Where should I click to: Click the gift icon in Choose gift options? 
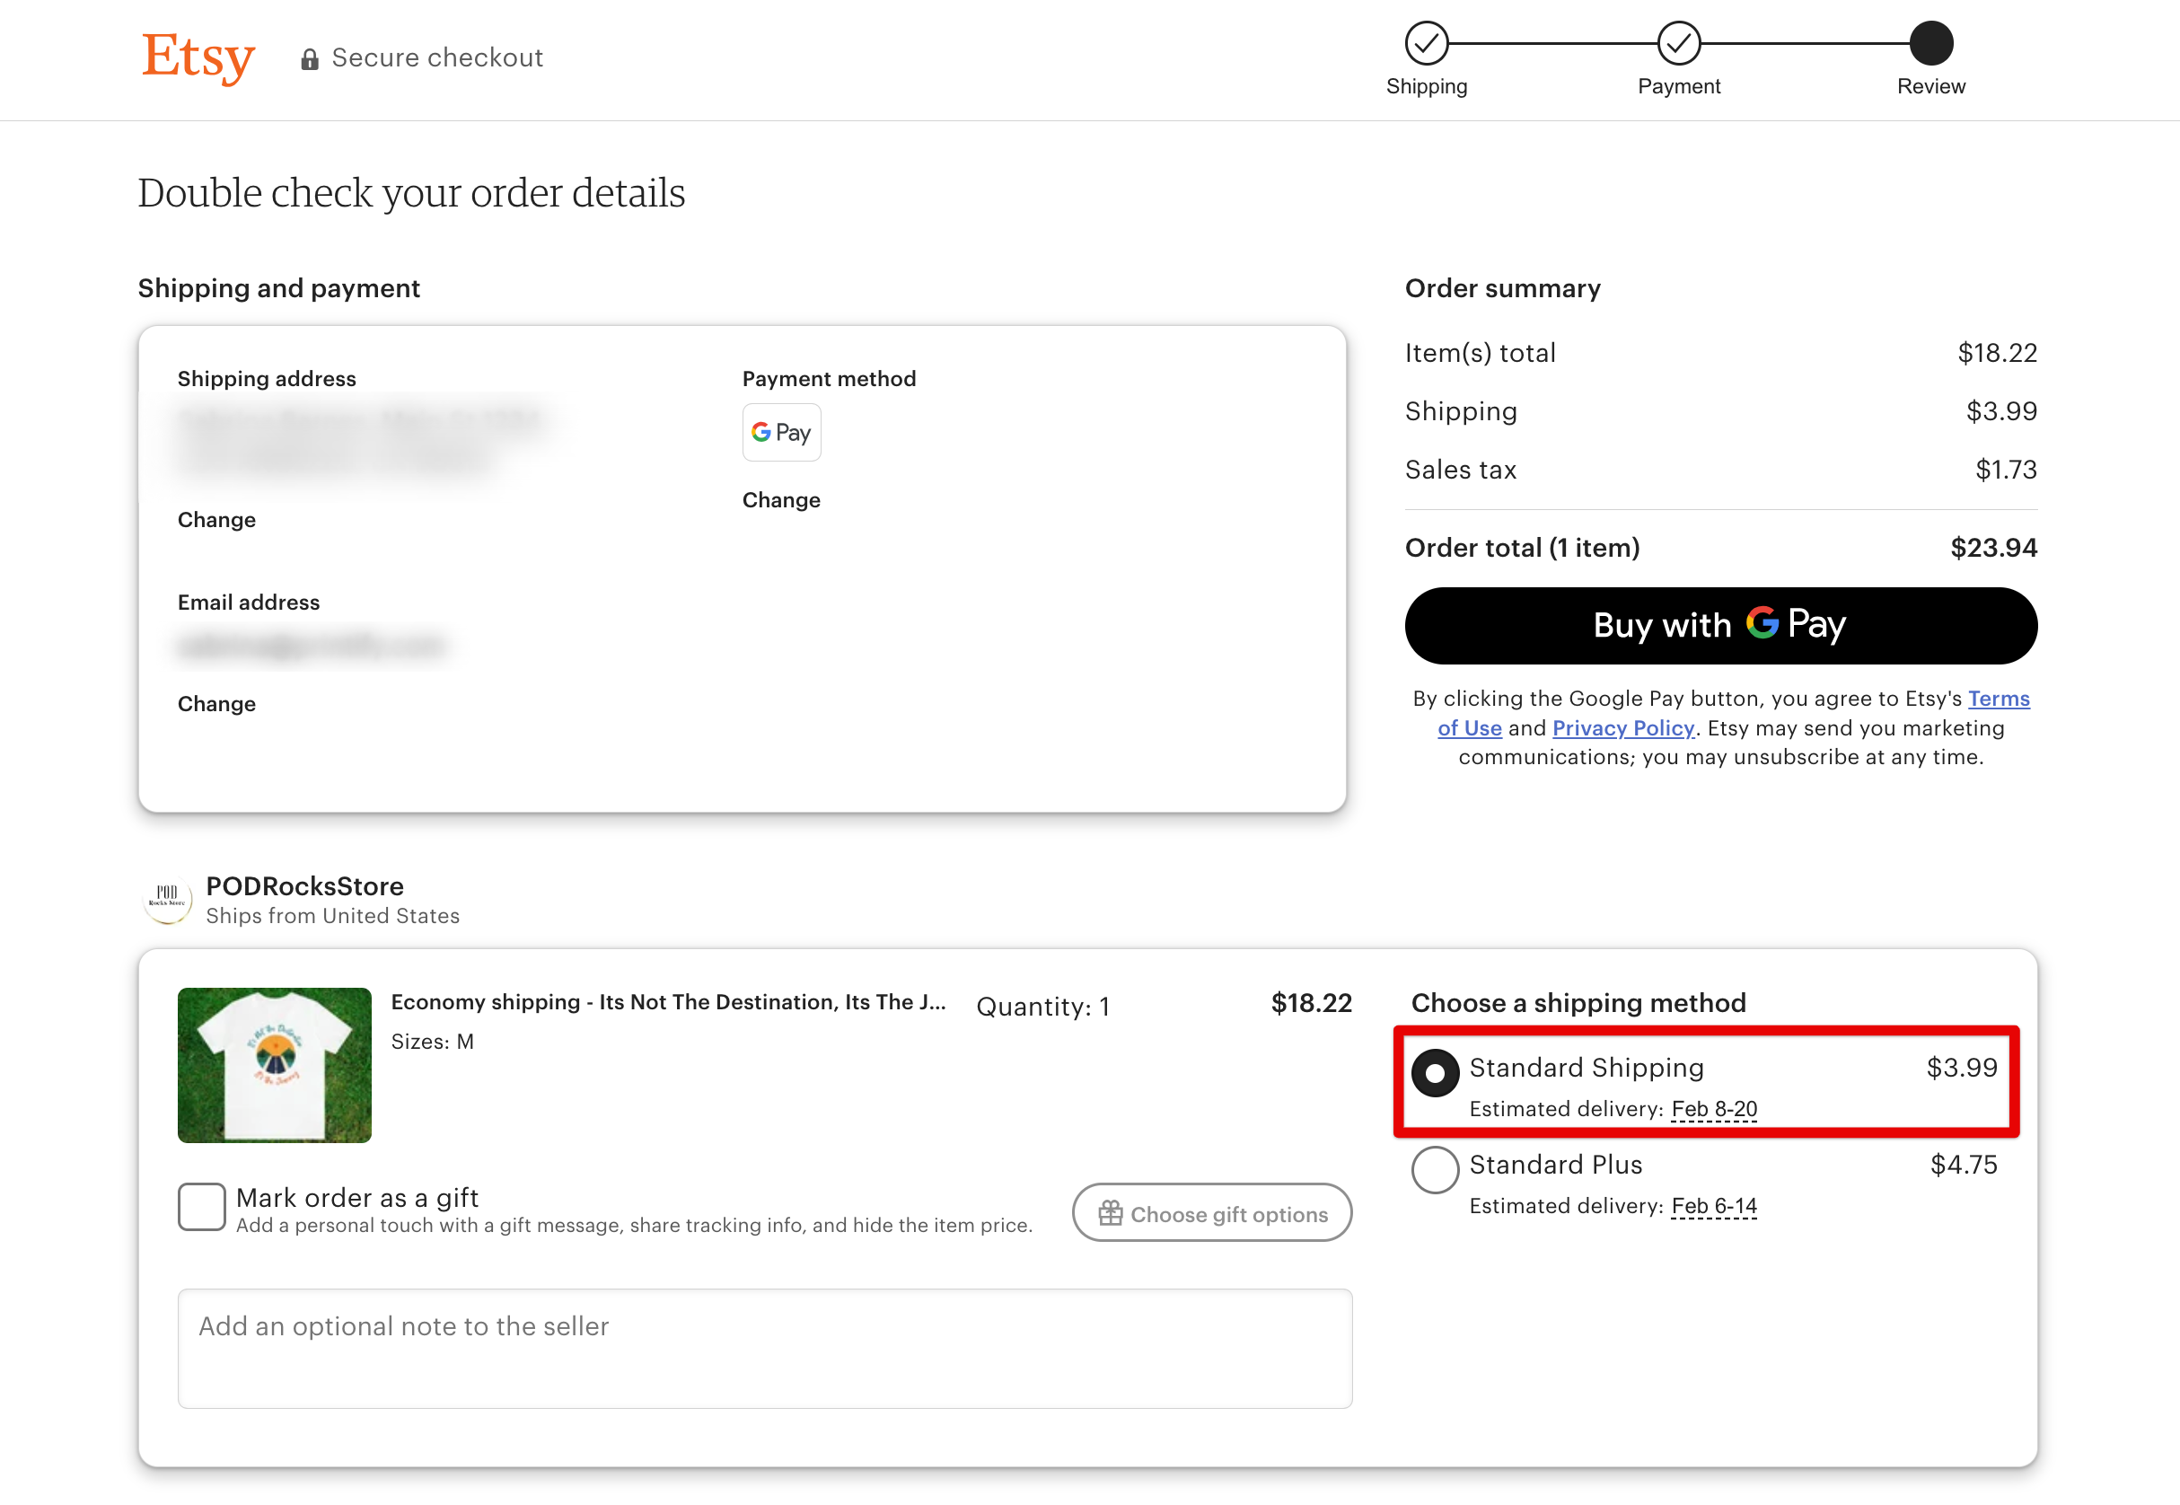click(x=1111, y=1212)
